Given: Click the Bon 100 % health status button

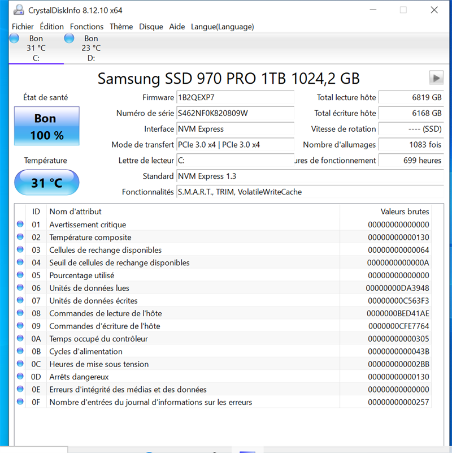Looking at the screenshot, I should point(47,126).
